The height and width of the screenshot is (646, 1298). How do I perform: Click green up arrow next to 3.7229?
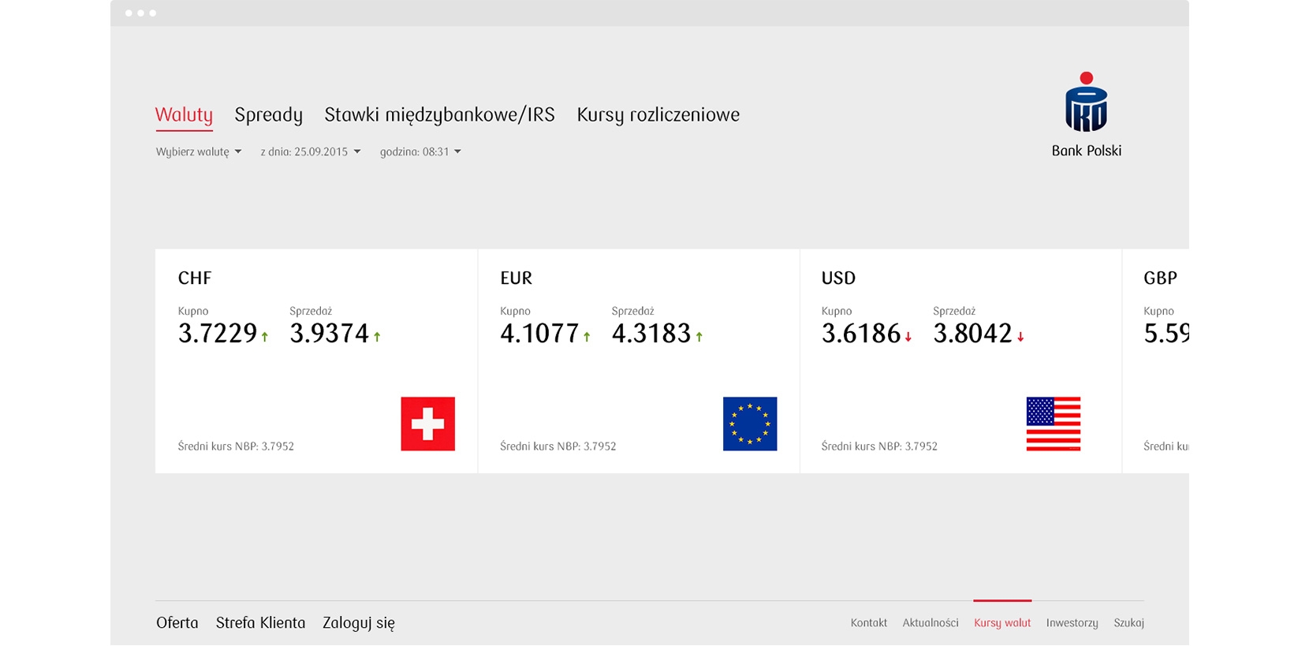pyautogui.click(x=265, y=337)
